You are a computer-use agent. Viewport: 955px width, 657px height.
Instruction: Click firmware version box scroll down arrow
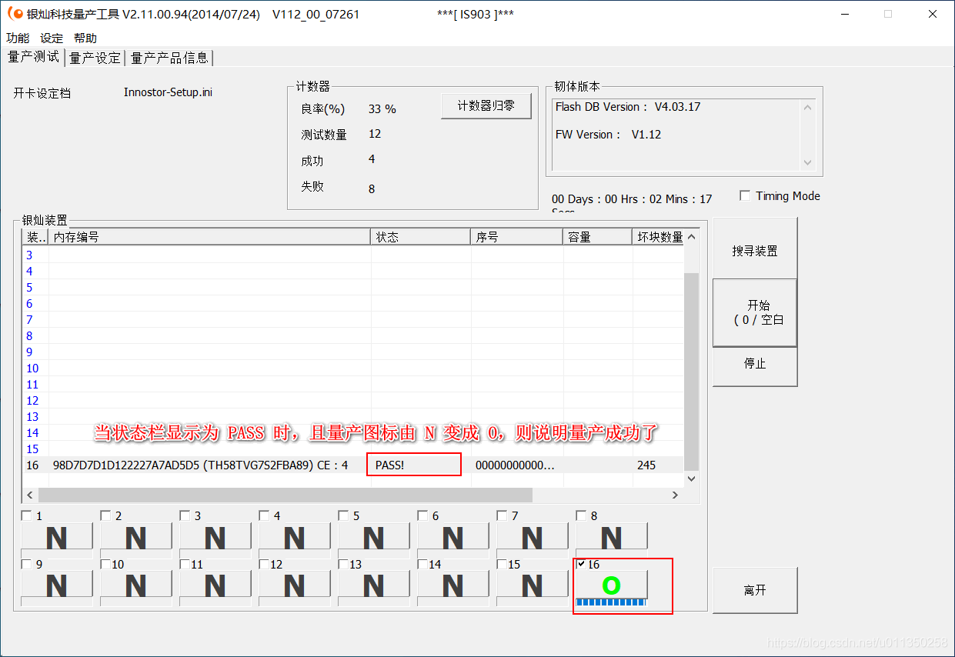tap(807, 162)
